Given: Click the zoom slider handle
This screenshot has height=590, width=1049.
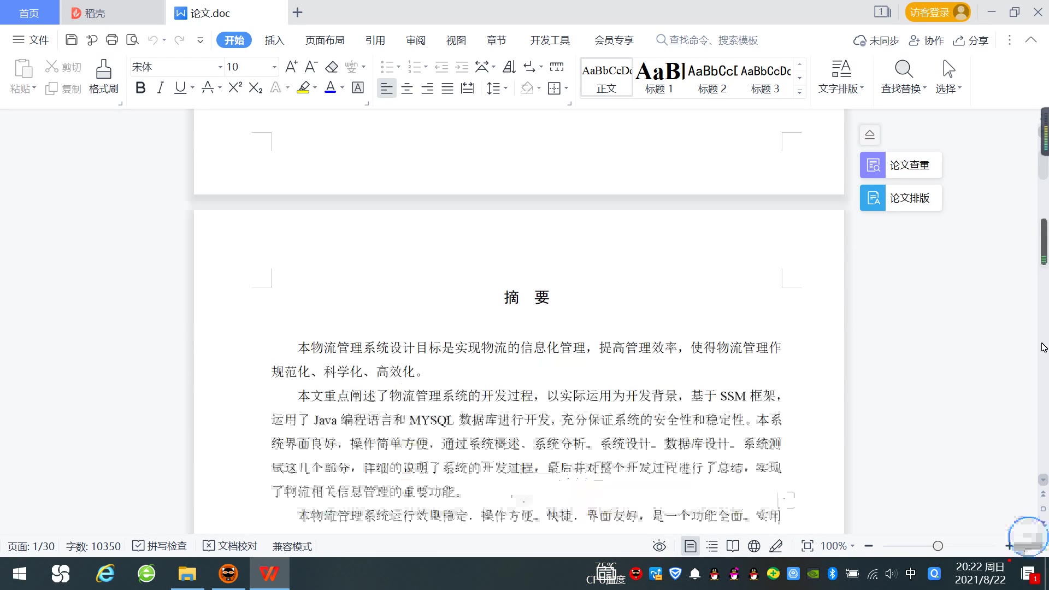Looking at the screenshot, I should click(x=938, y=546).
